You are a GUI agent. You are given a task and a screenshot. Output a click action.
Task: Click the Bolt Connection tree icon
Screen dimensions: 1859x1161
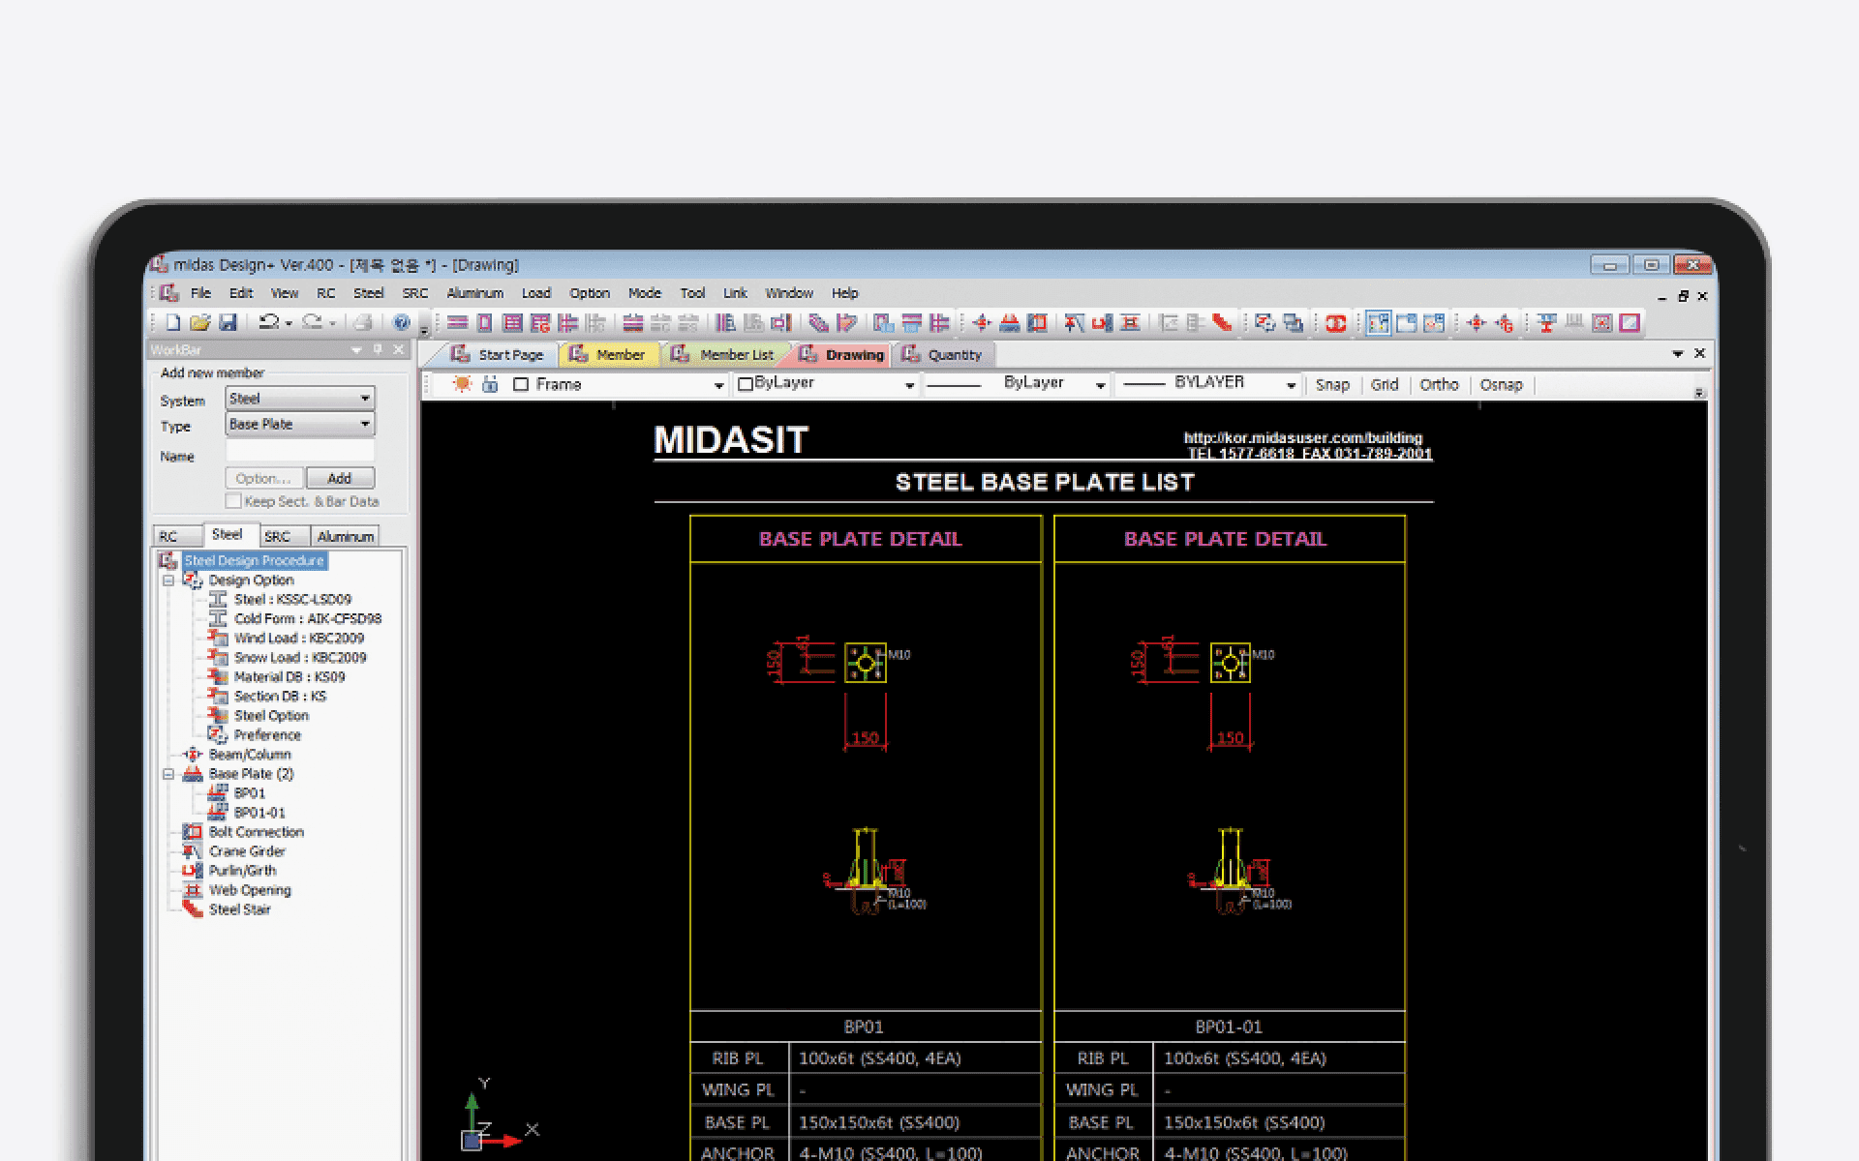(193, 832)
